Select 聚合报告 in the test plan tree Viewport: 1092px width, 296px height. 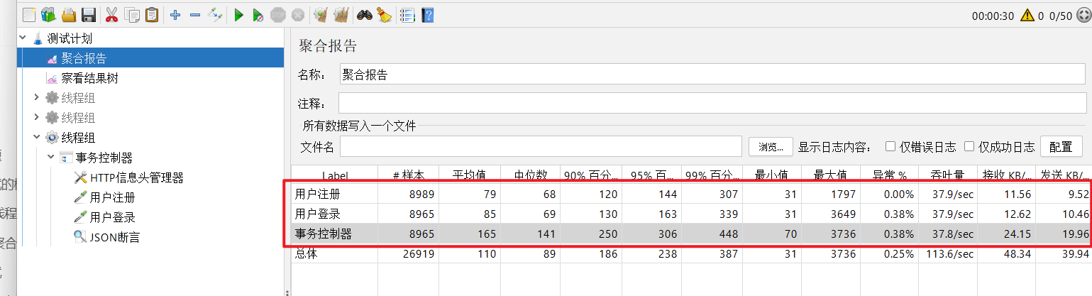[84, 58]
